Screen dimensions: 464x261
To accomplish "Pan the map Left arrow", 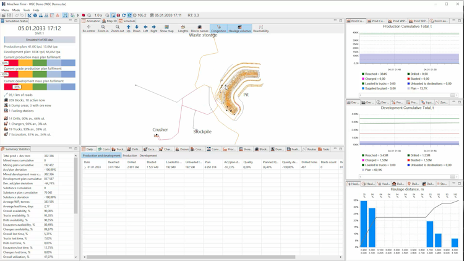I will pos(145,28).
